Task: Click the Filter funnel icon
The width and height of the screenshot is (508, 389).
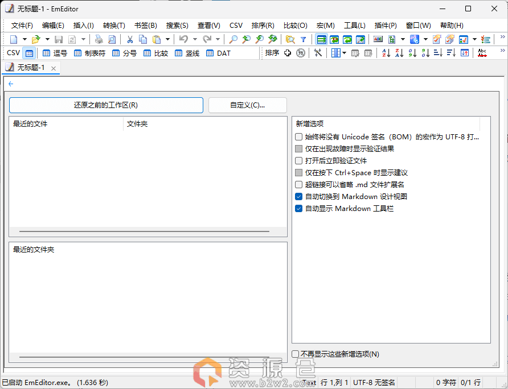Action: click(303, 39)
